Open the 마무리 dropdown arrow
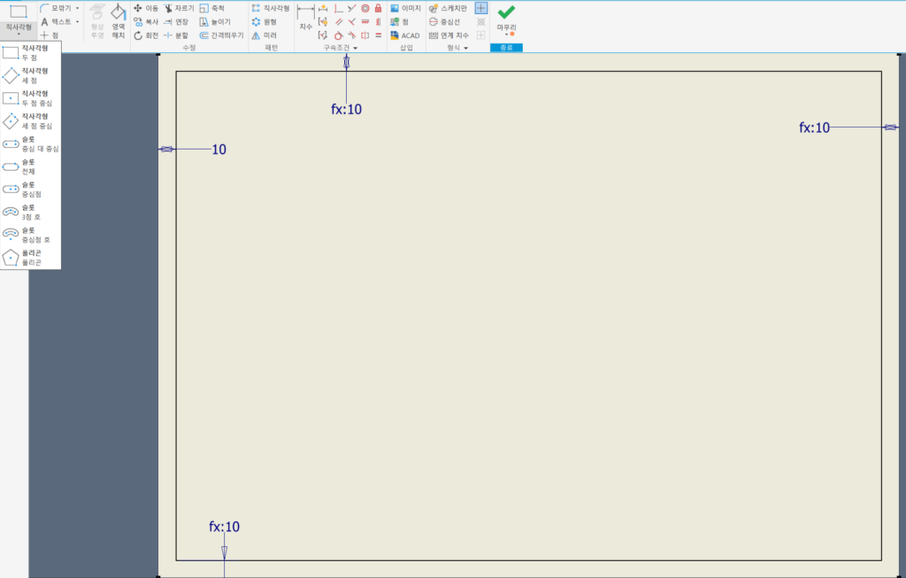The width and height of the screenshot is (906, 578). click(507, 35)
